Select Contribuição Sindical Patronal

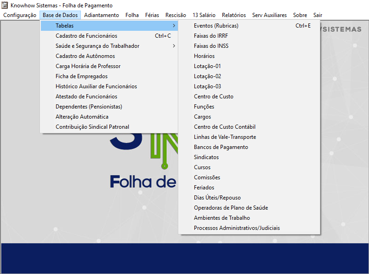click(92, 127)
